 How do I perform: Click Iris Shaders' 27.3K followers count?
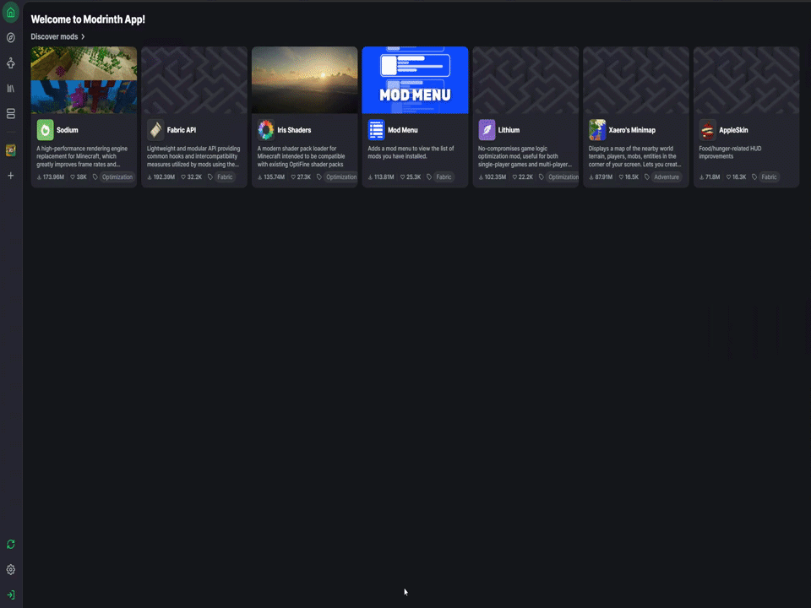301,176
